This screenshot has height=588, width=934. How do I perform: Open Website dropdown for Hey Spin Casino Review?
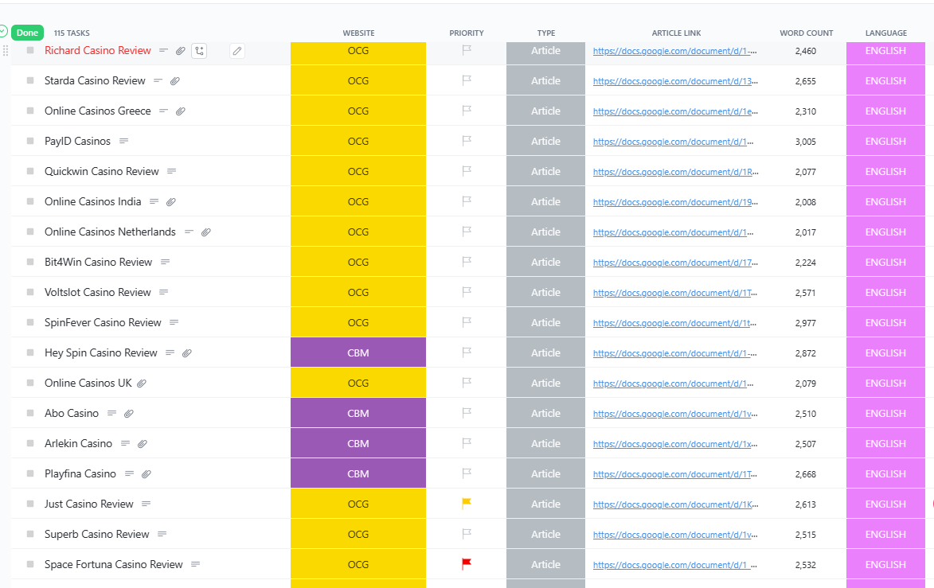(x=358, y=352)
